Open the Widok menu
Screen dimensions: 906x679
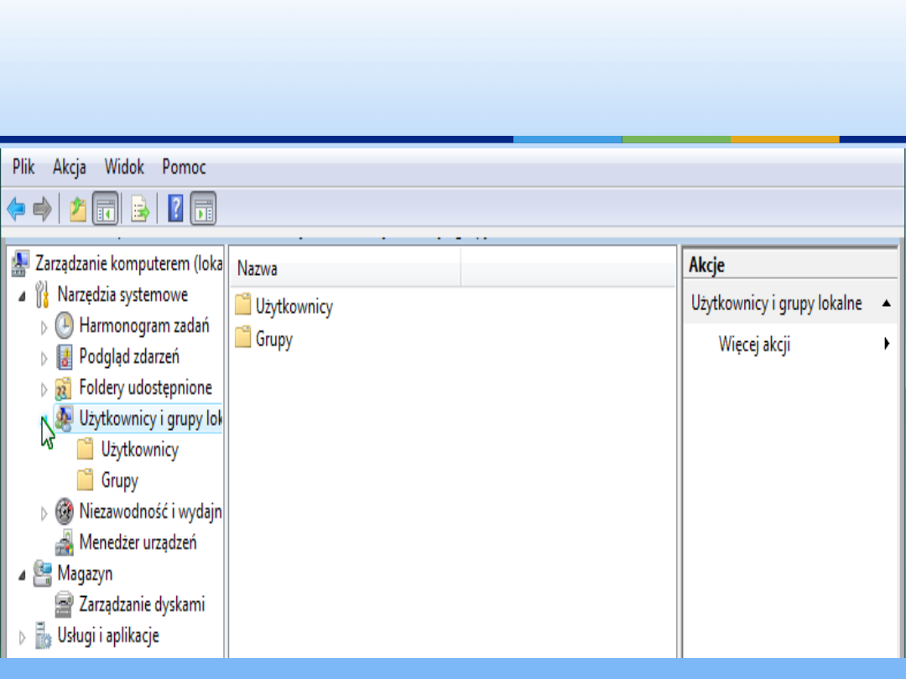tap(124, 167)
